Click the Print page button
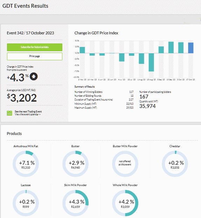Image resolution: width=201 pixels, height=218 pixels. point(35,56)
